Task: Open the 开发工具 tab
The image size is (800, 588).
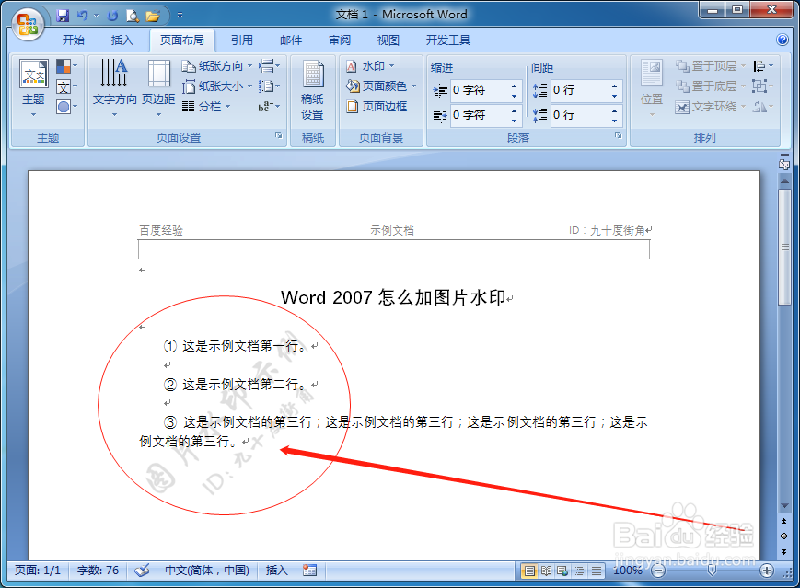Action: click(x=448, y=40)
